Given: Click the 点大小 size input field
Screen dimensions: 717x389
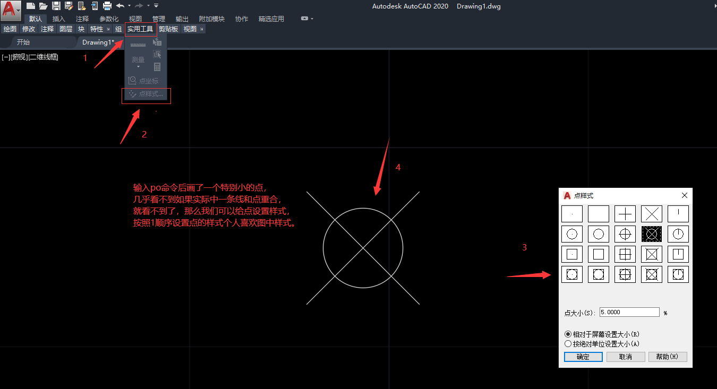Looking at the screenshot, I should (x=629, y=312).
